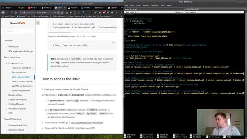Open the View menu in Mate Terminal
Viewport: 247px width, 139px height.
tap(138, 5)
